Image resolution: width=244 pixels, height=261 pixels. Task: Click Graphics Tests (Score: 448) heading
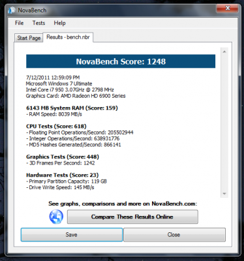point(63,157)
